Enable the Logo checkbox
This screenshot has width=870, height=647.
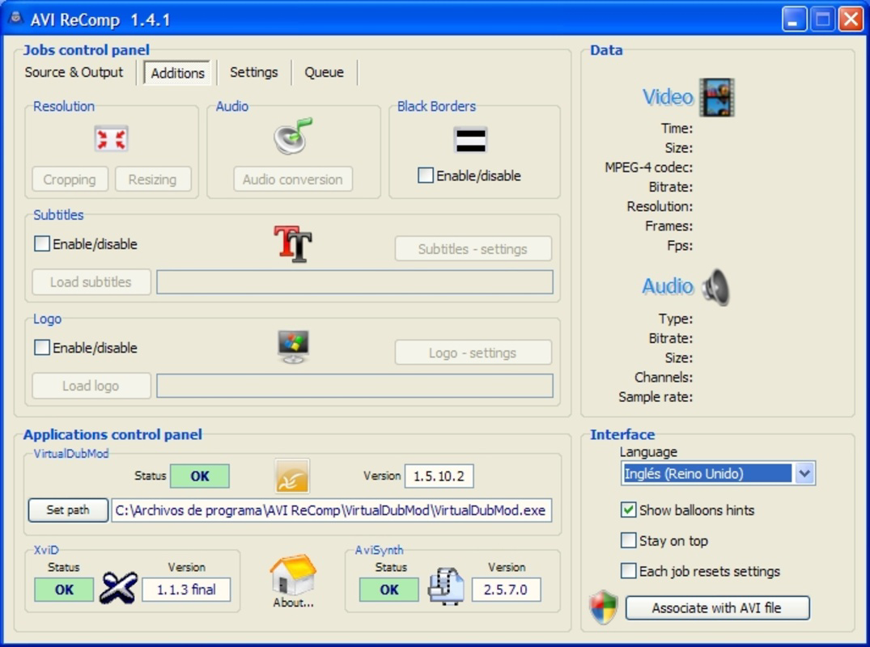point(42,348)
